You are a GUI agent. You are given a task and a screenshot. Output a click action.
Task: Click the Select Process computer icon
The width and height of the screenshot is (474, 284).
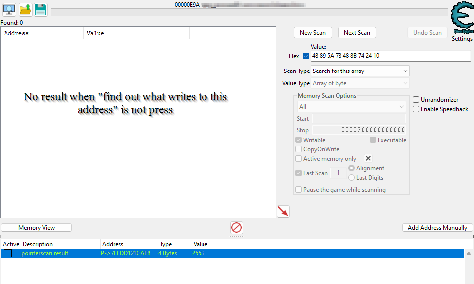point(9,9)
